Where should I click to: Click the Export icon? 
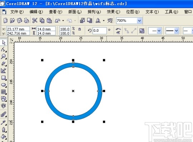click(90, 20)
